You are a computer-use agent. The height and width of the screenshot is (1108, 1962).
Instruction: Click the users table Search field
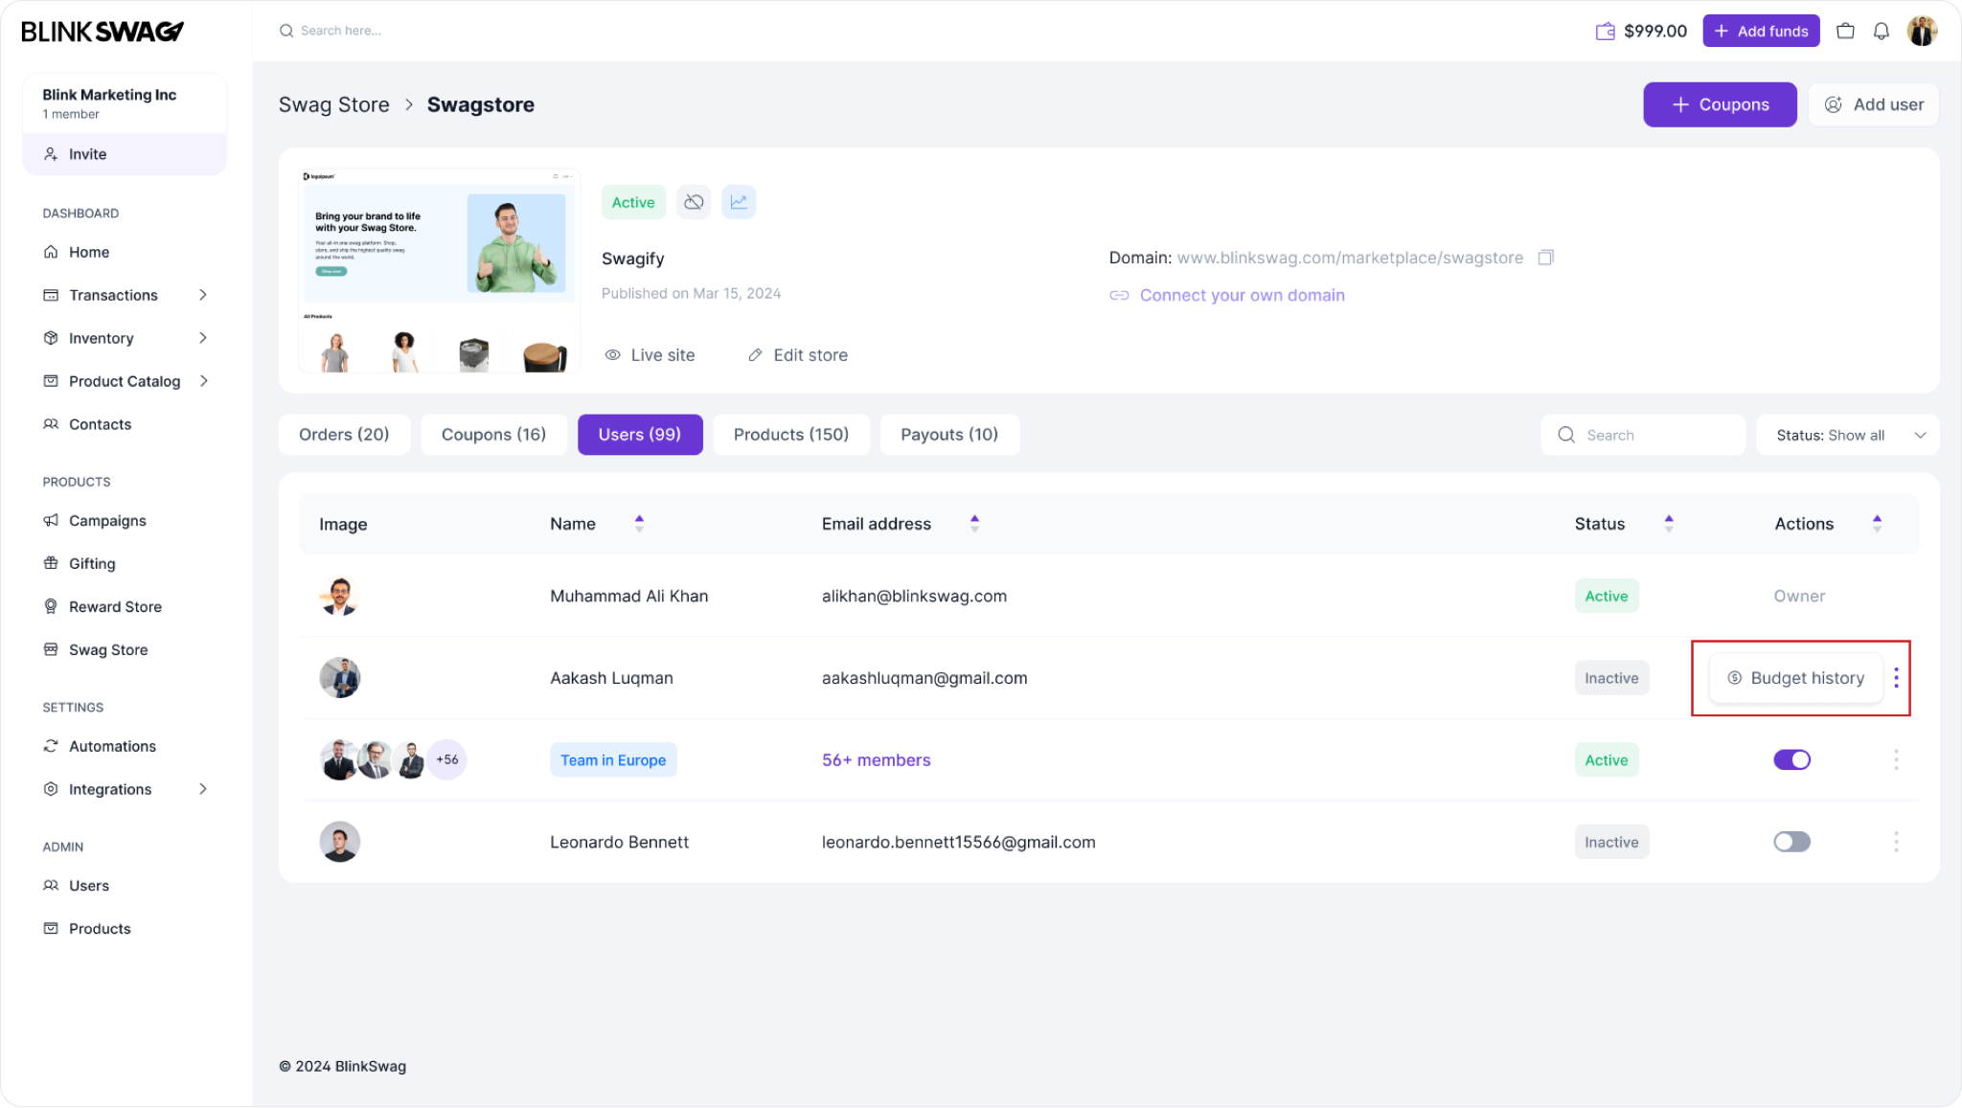(1643, 435)
